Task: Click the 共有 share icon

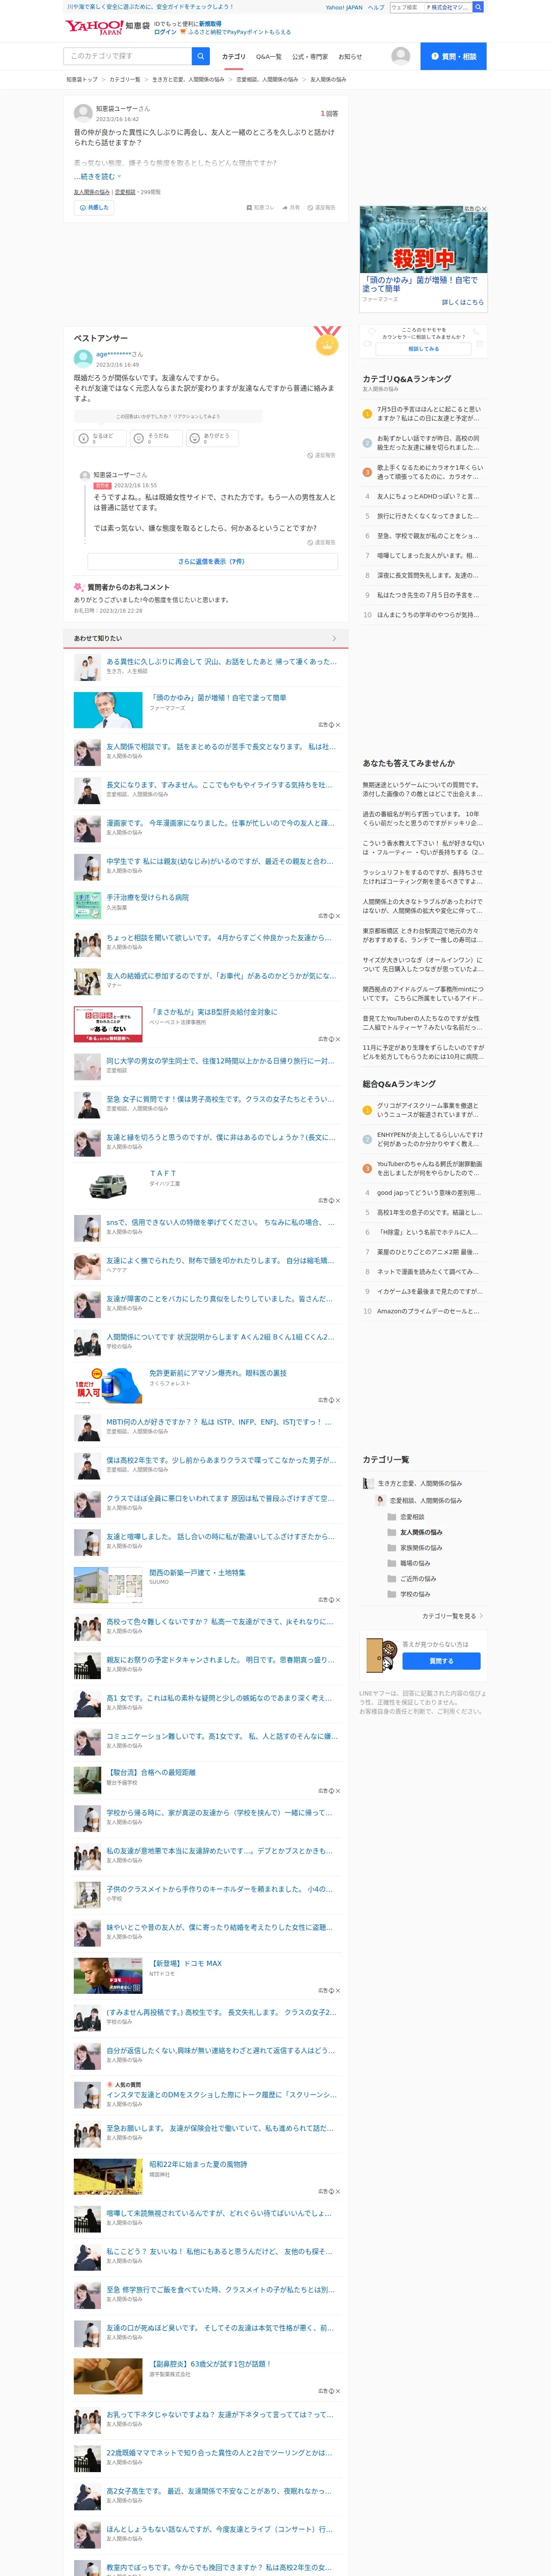Action: 285,208
